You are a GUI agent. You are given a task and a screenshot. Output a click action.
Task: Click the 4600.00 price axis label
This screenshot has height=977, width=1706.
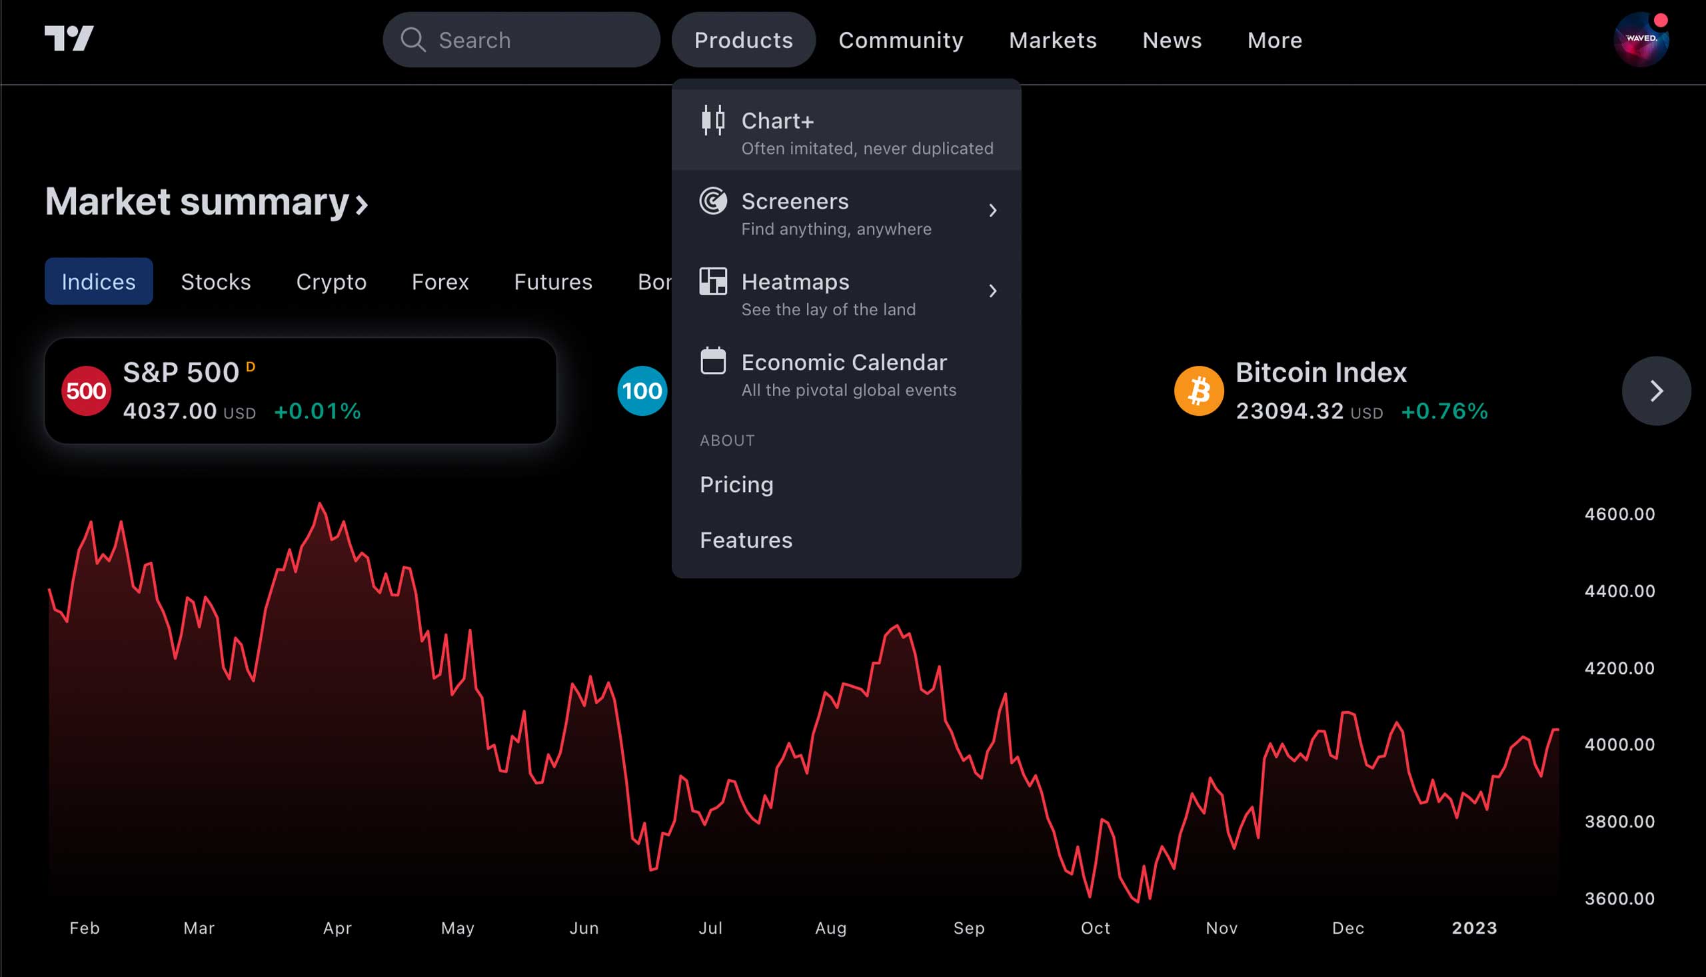(1619, 514)
